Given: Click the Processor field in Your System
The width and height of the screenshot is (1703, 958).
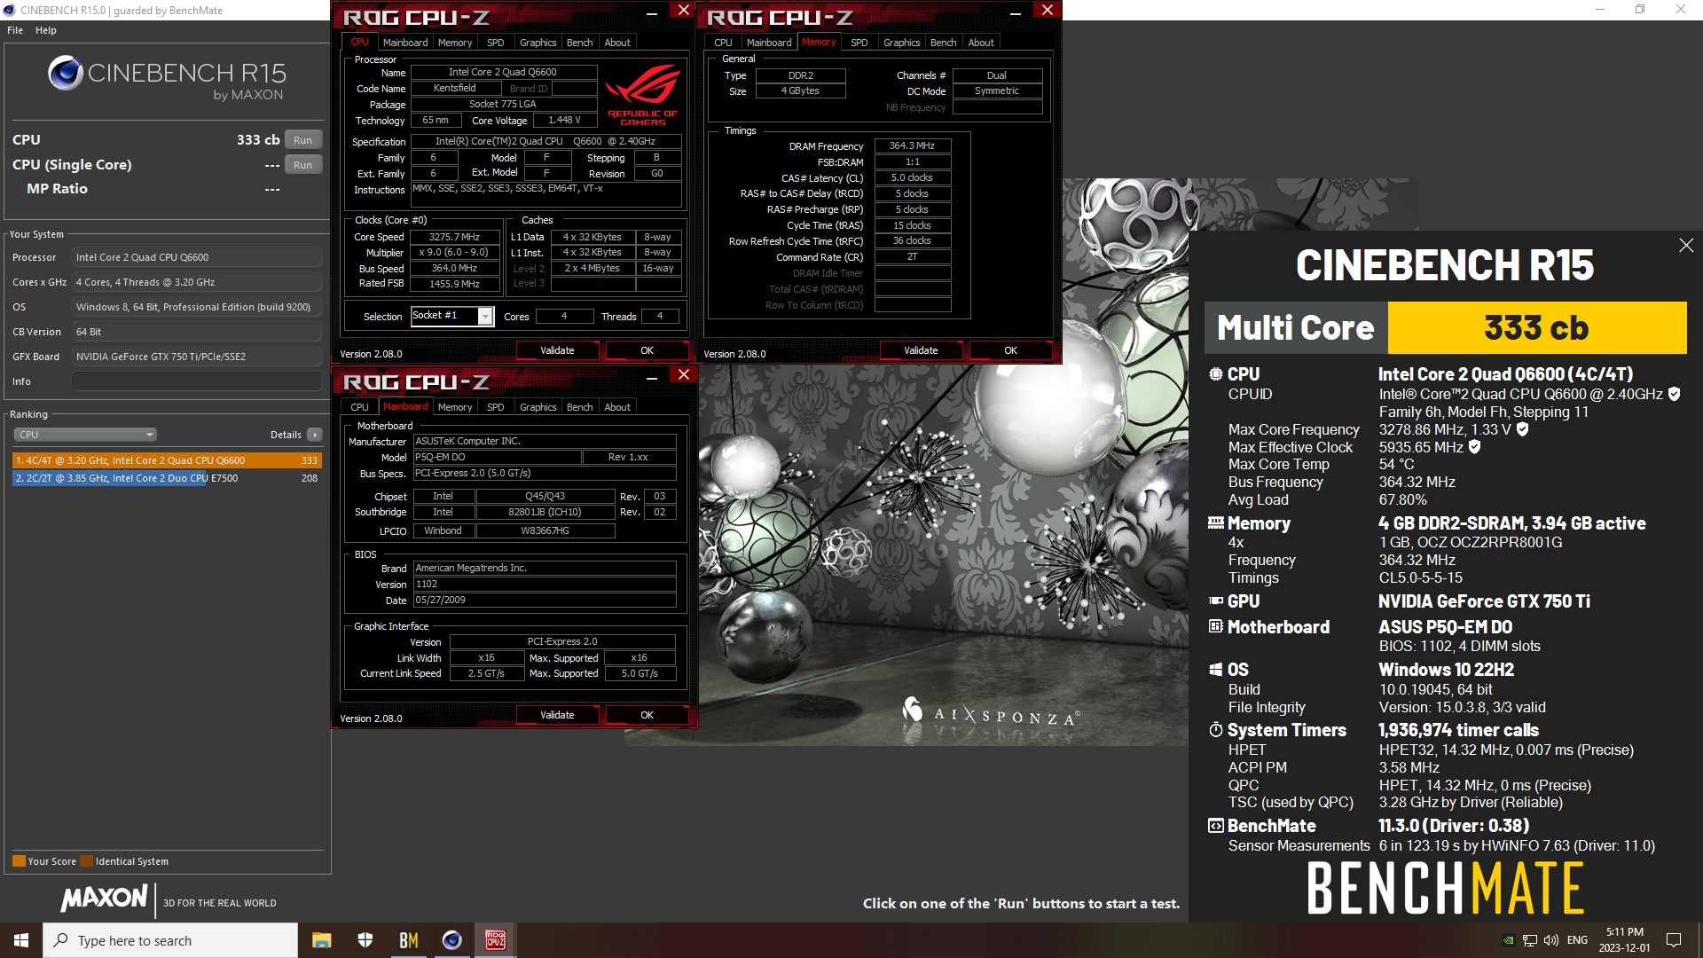Looking at the screenshot, I should 196,257.
